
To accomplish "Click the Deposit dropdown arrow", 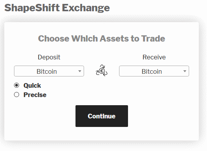I will point(80,71).
